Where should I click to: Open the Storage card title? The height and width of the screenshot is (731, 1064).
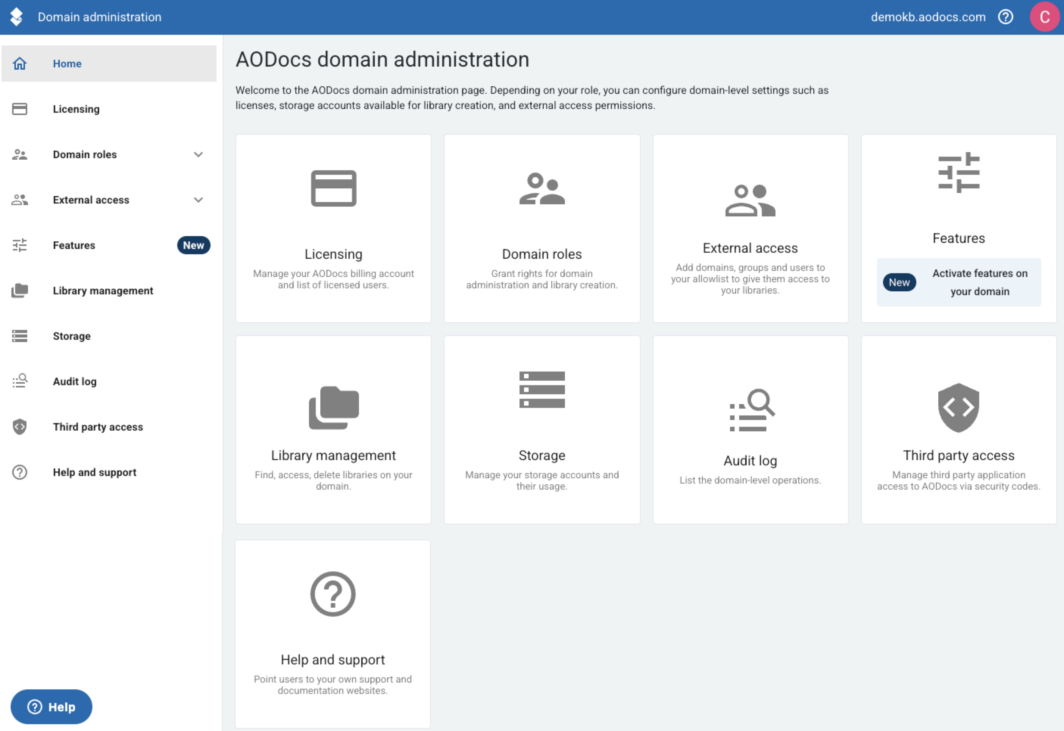(x=542, y=455)
